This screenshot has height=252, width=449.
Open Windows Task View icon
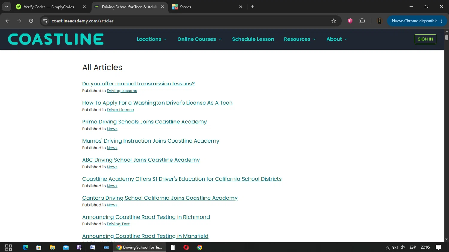(9, 247)
